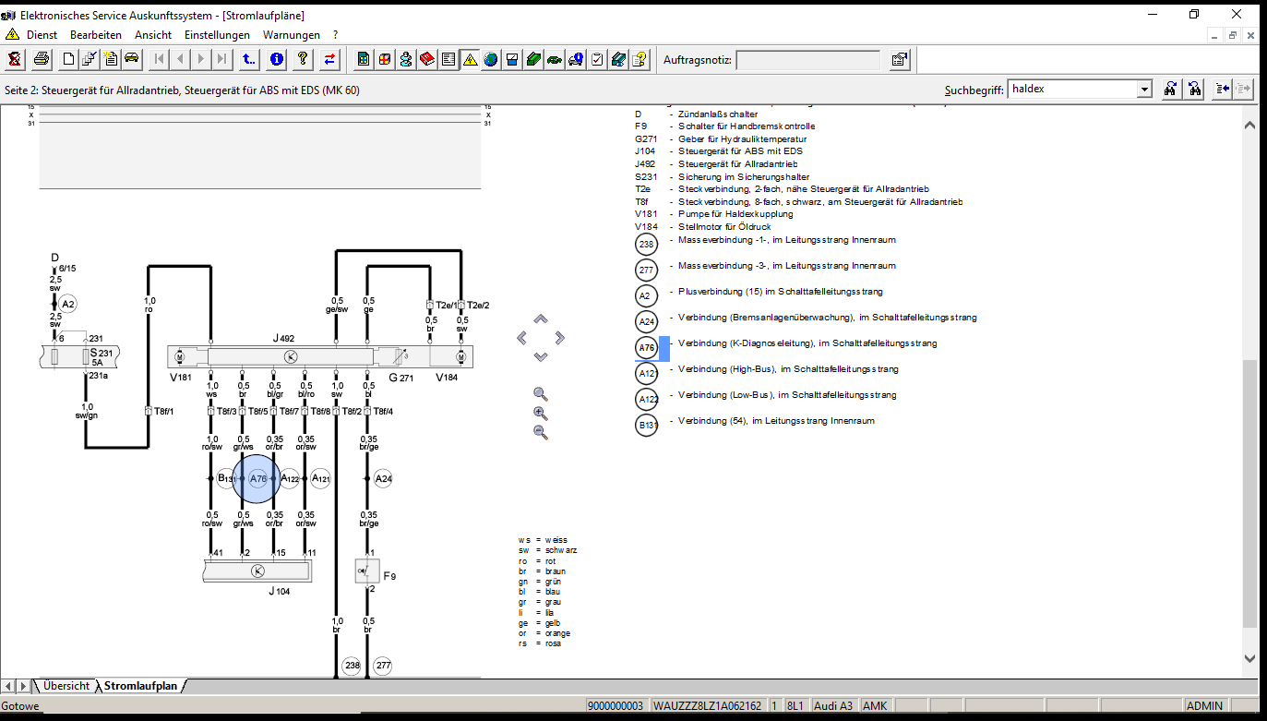Click the blue info circle icon

coord(276,60)
